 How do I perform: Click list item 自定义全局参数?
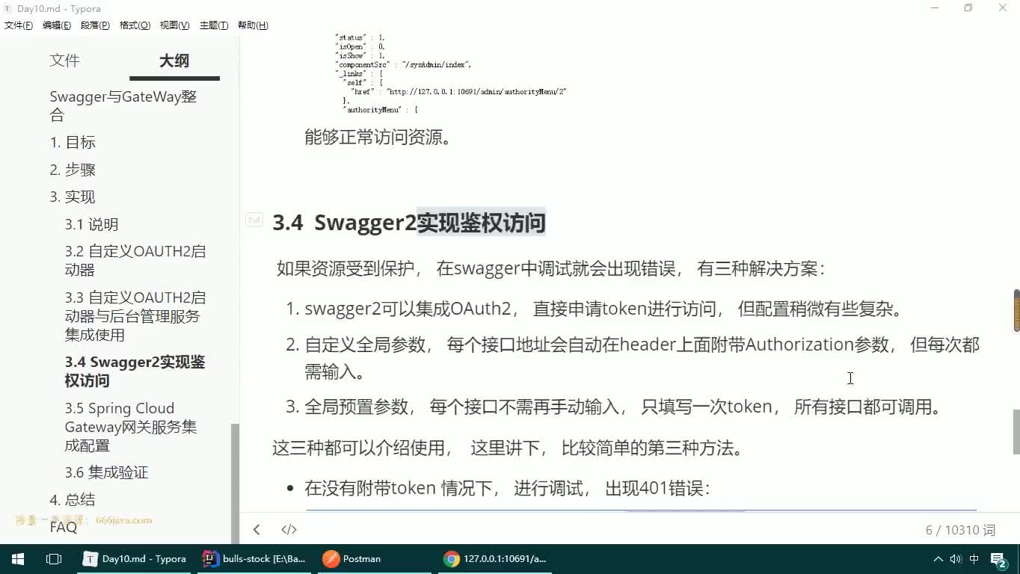click(x=642, y=358)
